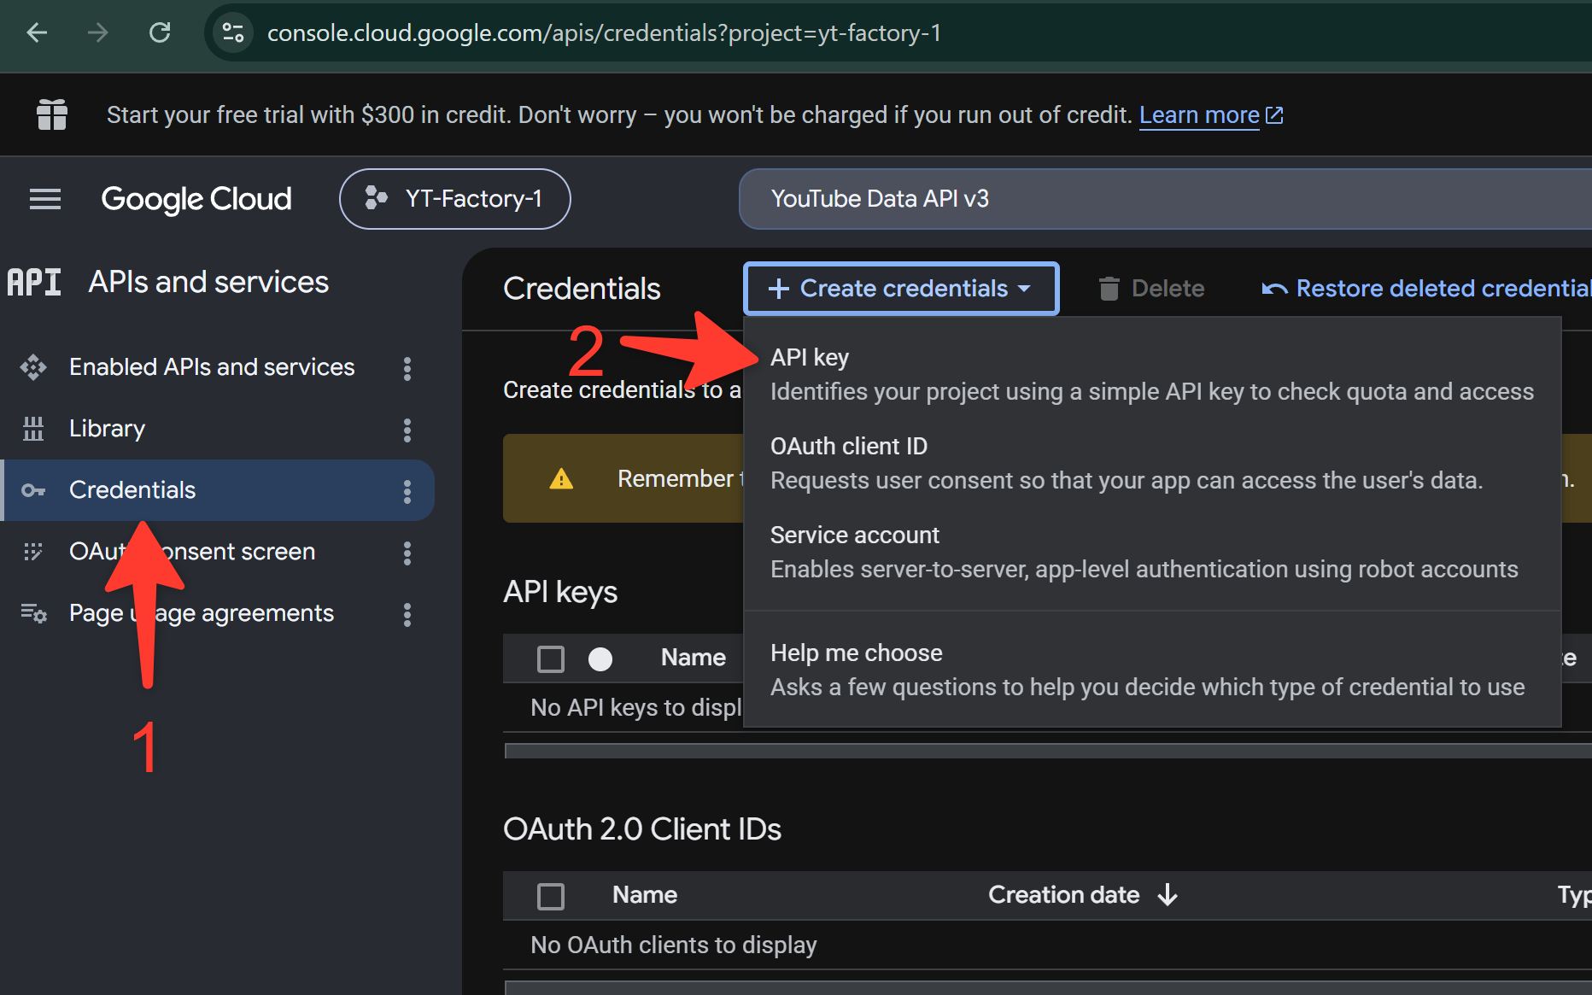Click the browser forward arrow

[x=98, y=33]
